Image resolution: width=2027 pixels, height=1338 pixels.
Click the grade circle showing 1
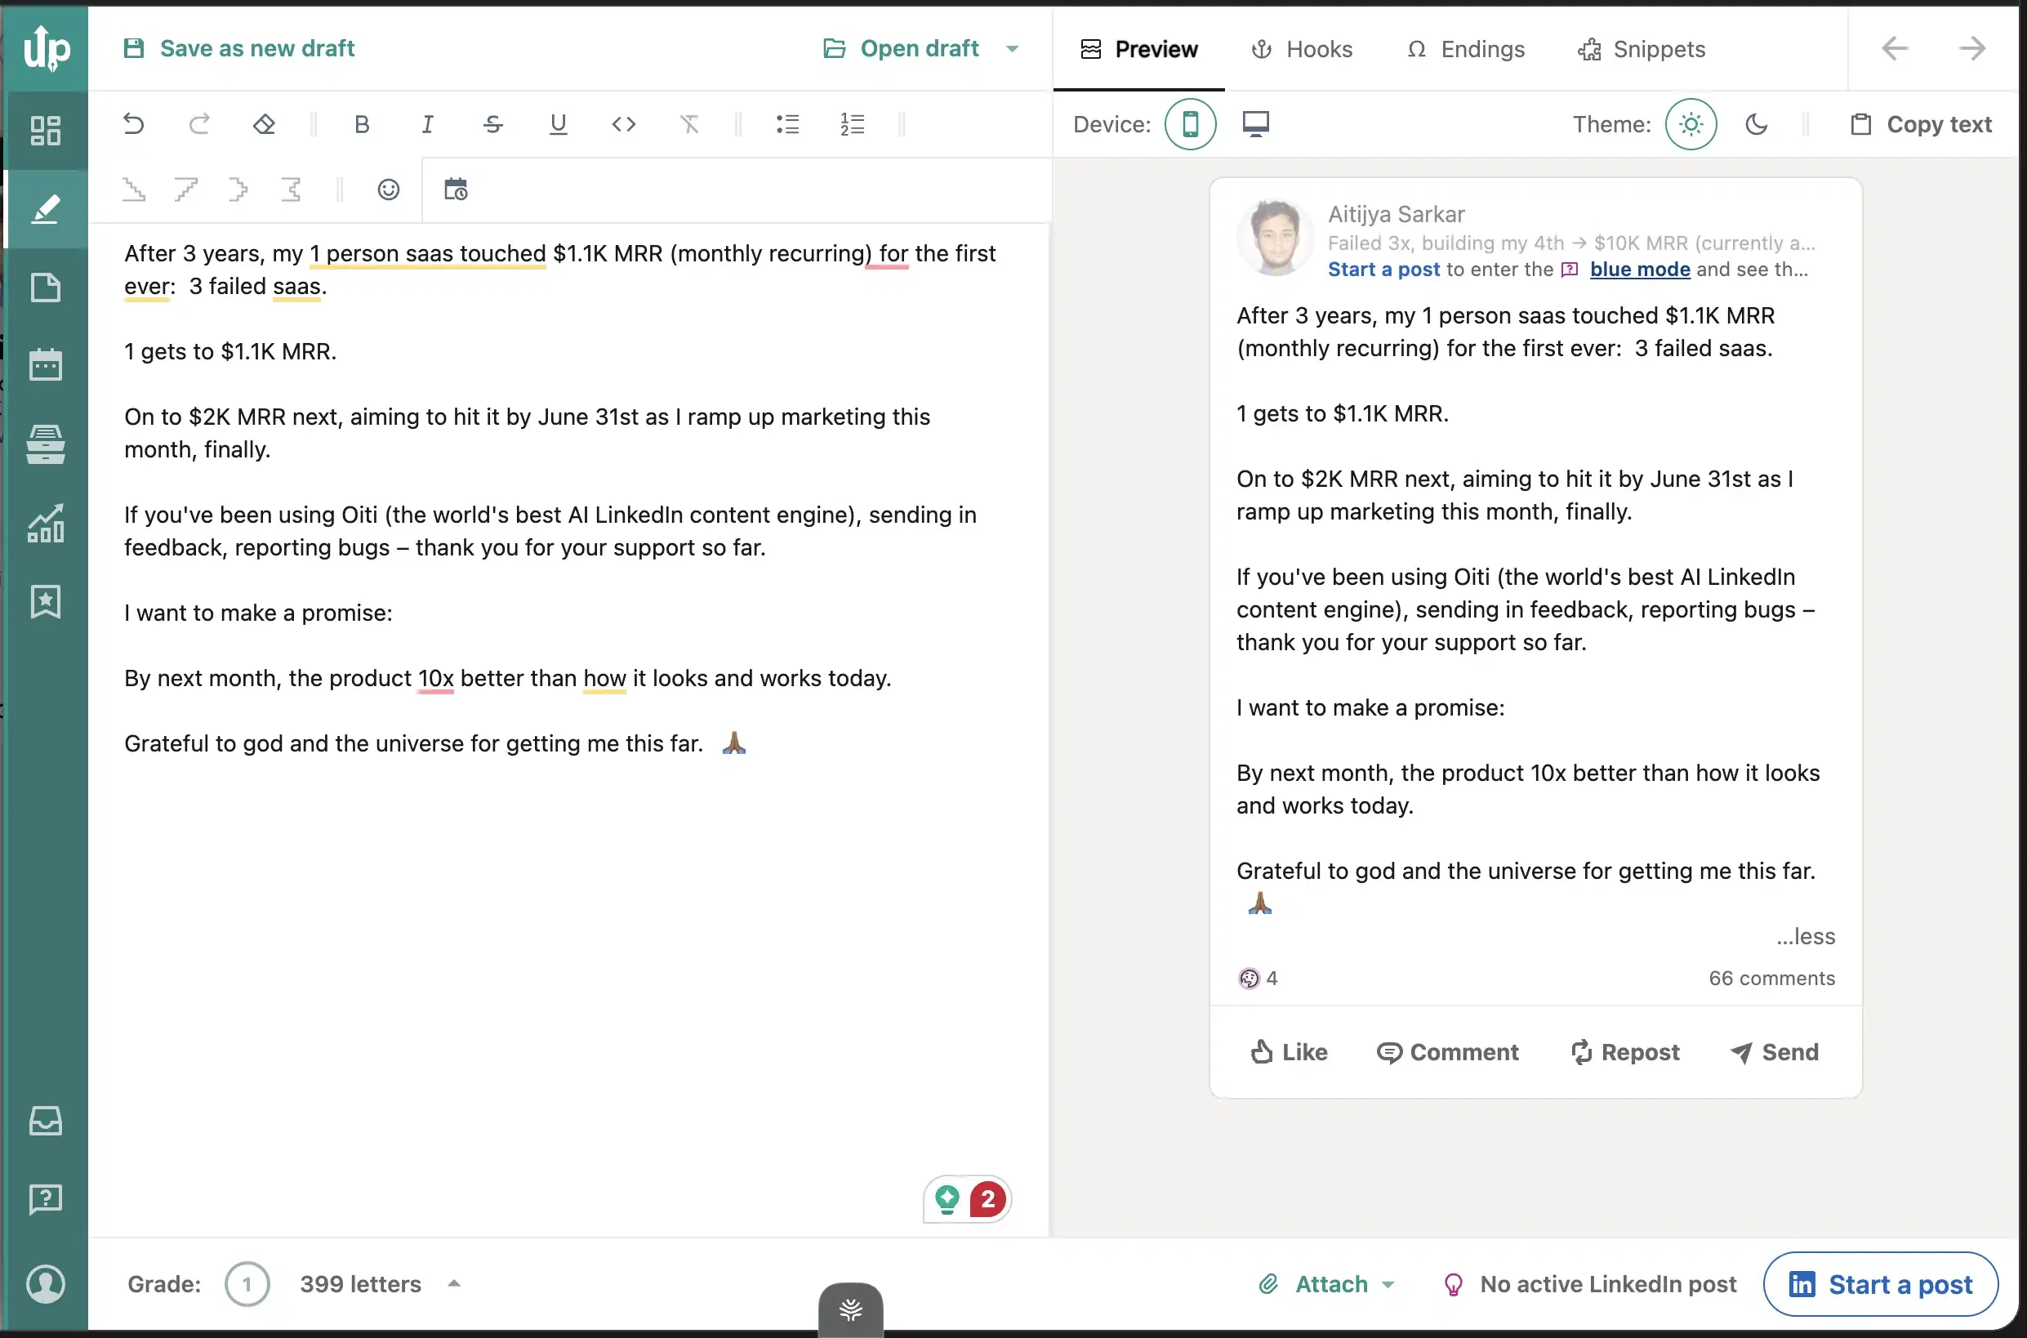pyautogui.click(x=247, y=1283)
